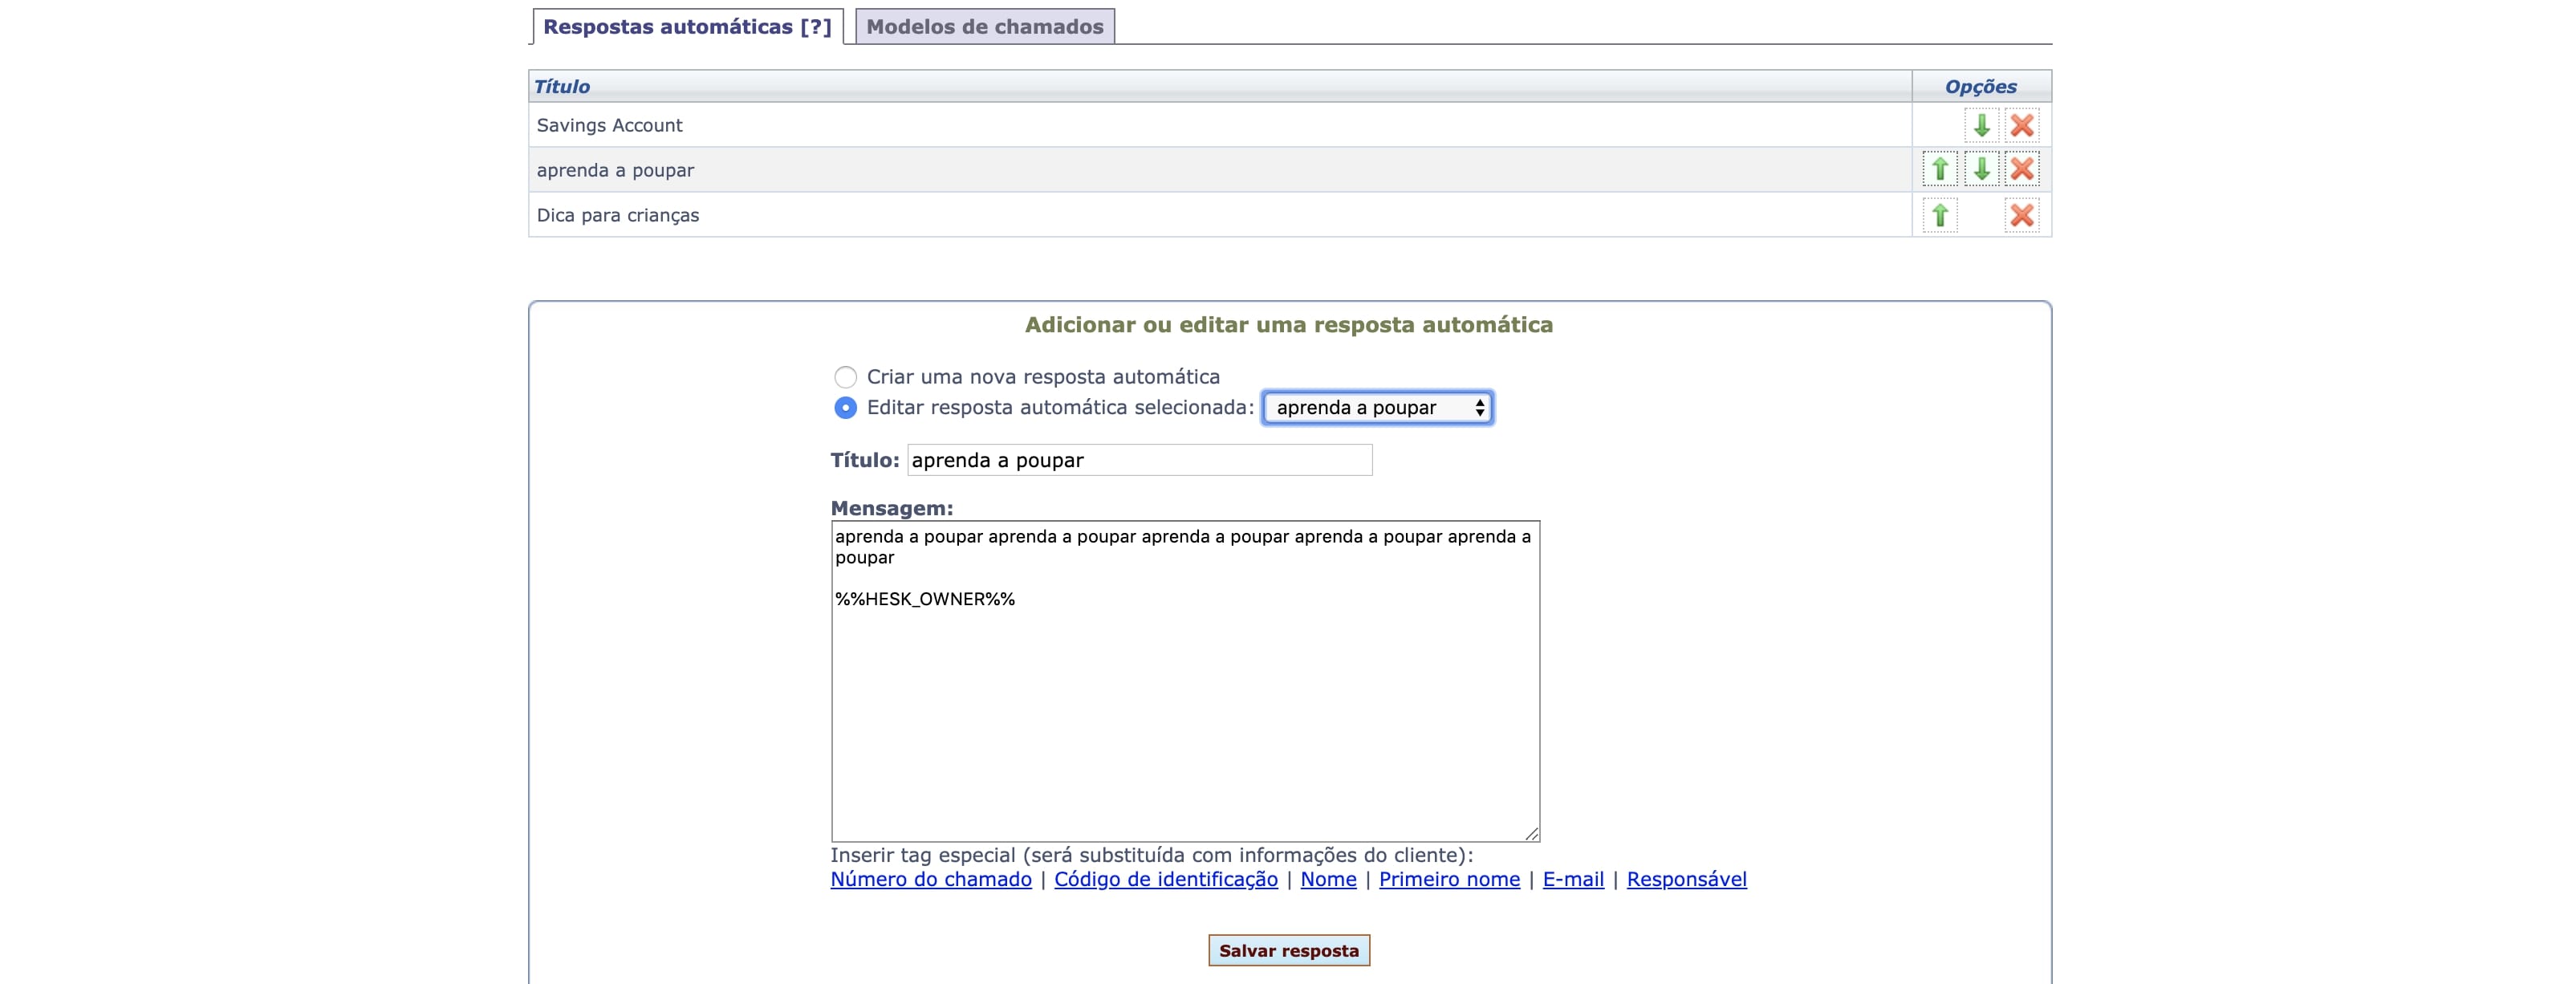
Task: Move 'aprenda a poupar' response down
Action: 1981,170
